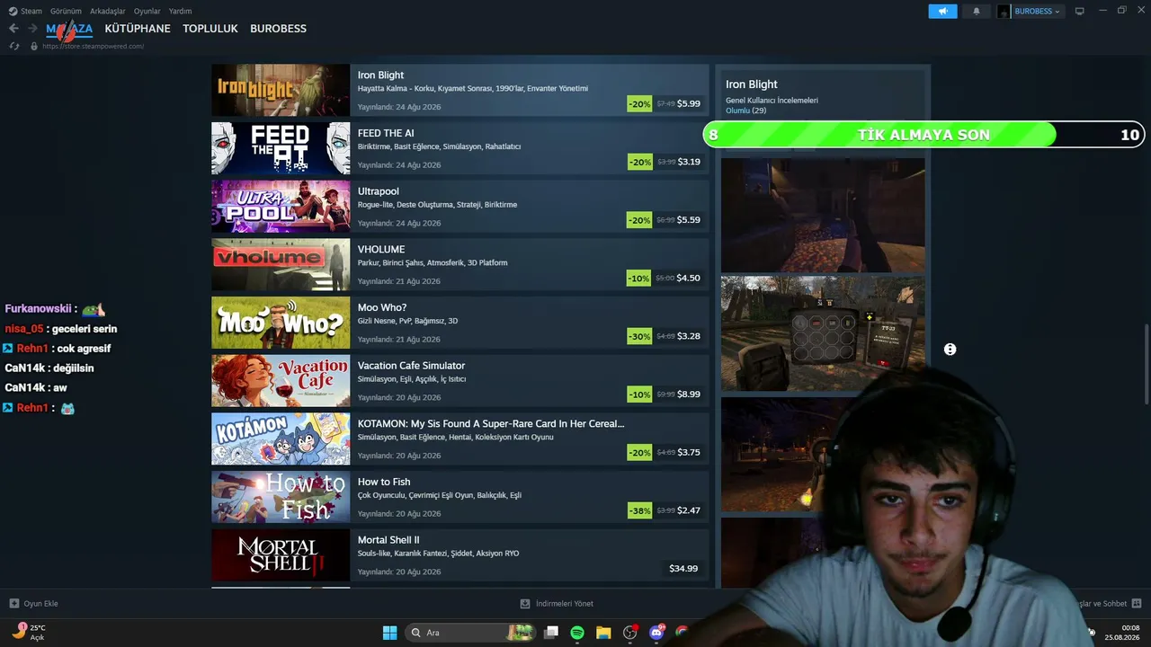This screenshot has width=1151, height=647.
Task: Open the Moo Who? game listing
Action: click(x=460, y=323)
